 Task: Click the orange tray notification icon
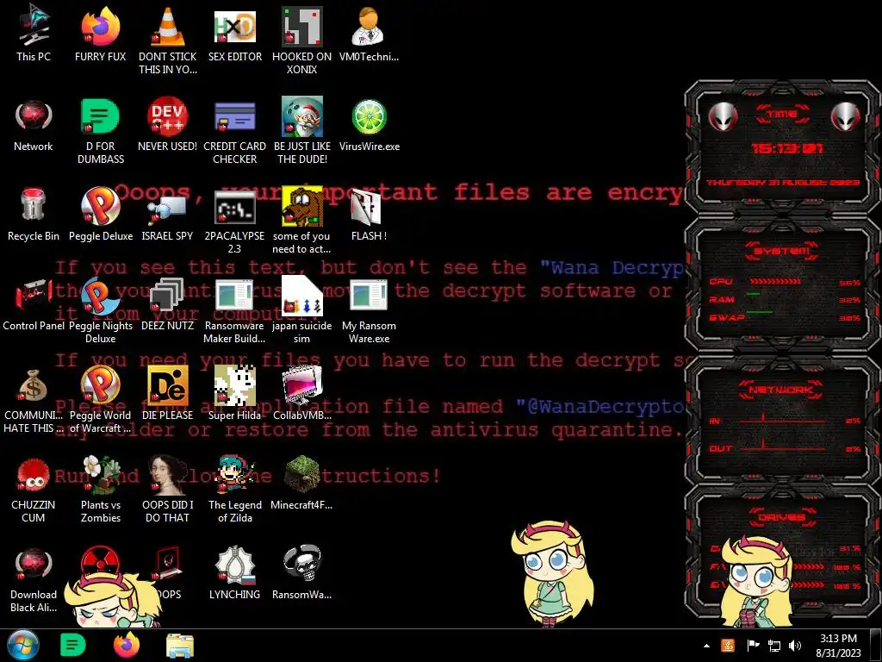click(x=728, y=645)
